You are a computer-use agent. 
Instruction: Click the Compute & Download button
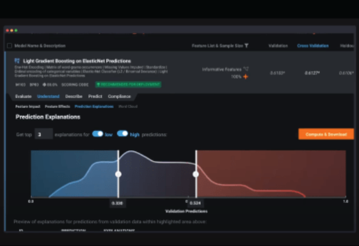point(326,134)
